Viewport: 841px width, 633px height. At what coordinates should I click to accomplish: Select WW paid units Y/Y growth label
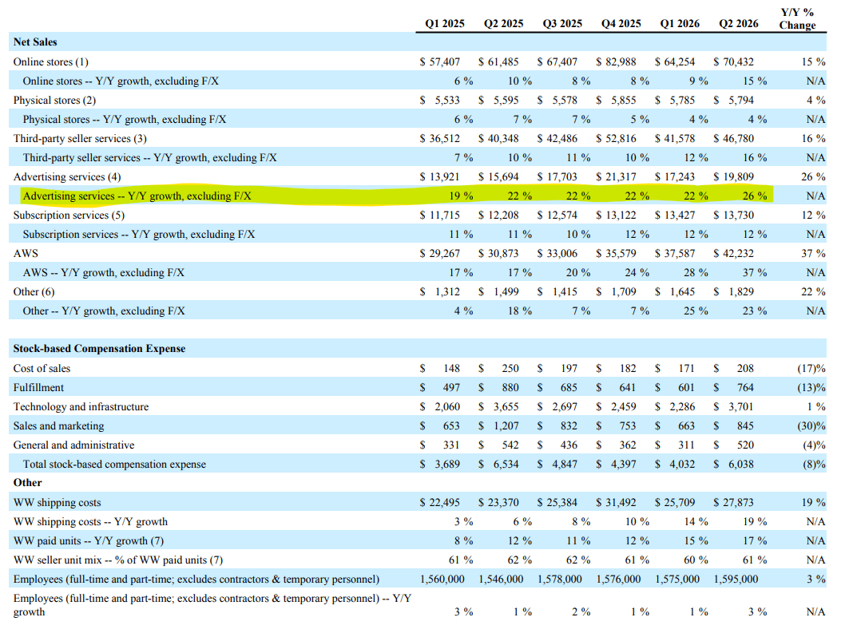tap(89, 541)
